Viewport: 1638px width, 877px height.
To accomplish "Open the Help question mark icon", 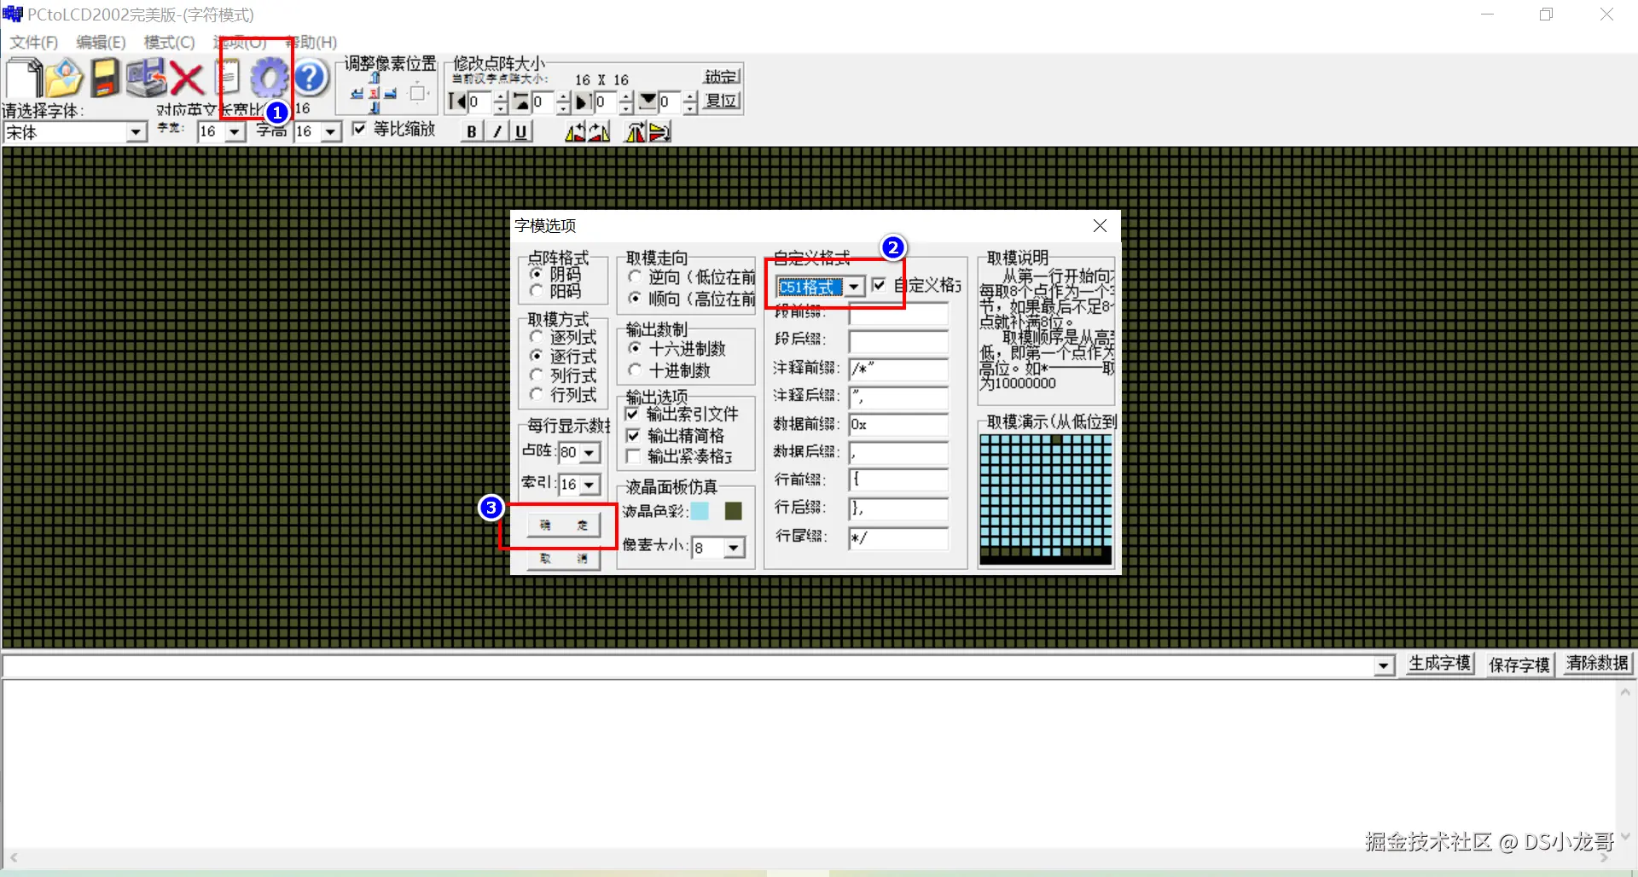I will pyautogui.click(x=309, y=77).
